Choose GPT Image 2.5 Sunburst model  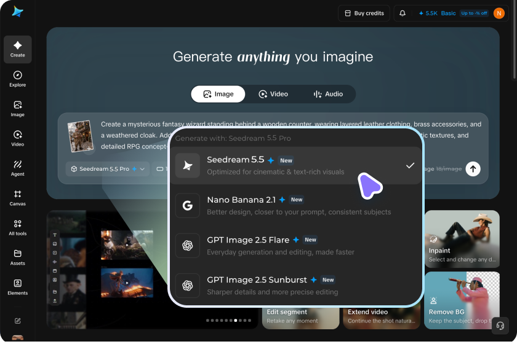[296, 286]
